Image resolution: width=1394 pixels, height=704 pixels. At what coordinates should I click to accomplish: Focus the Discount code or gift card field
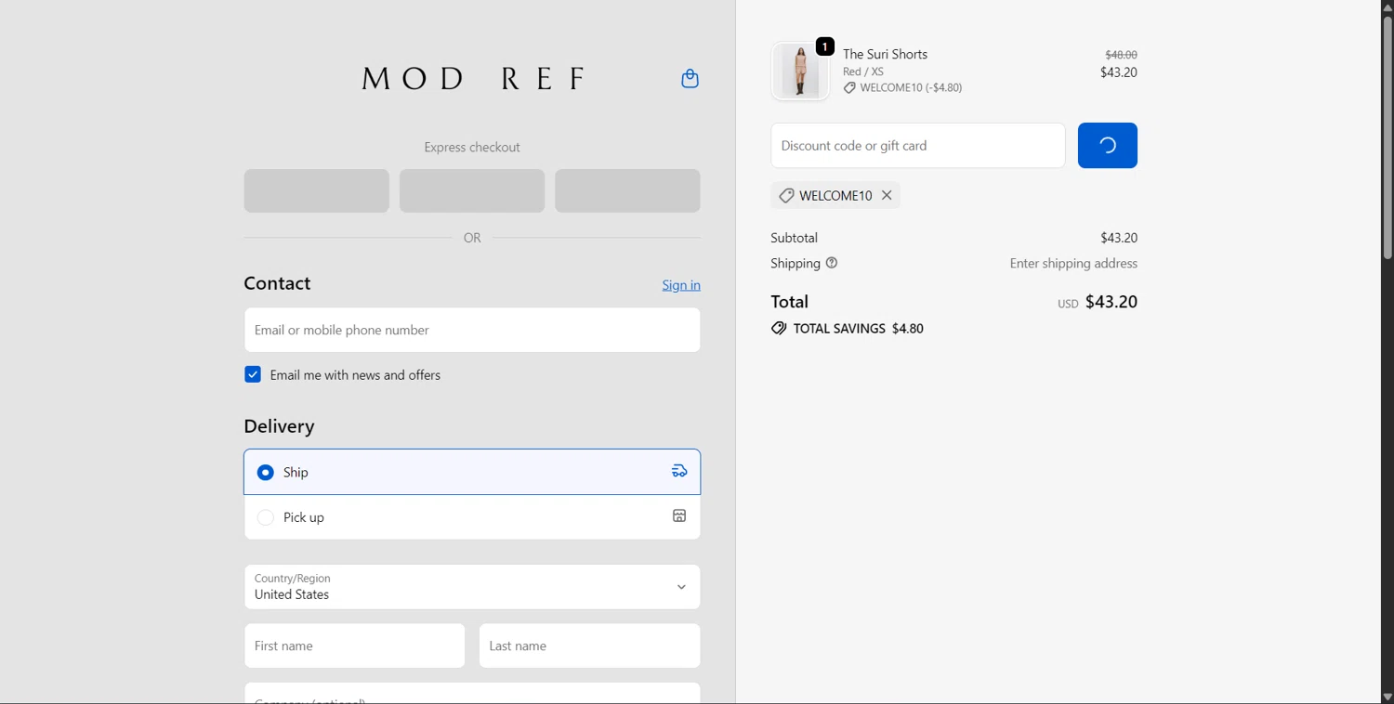(x=918, y=146)
